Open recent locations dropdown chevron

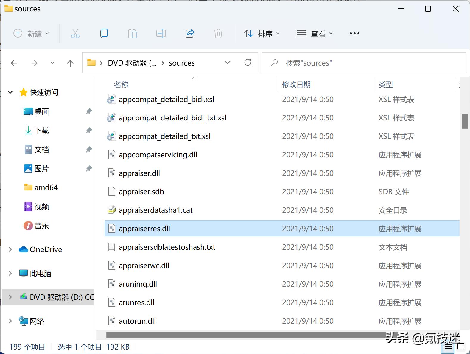[52, 63]
